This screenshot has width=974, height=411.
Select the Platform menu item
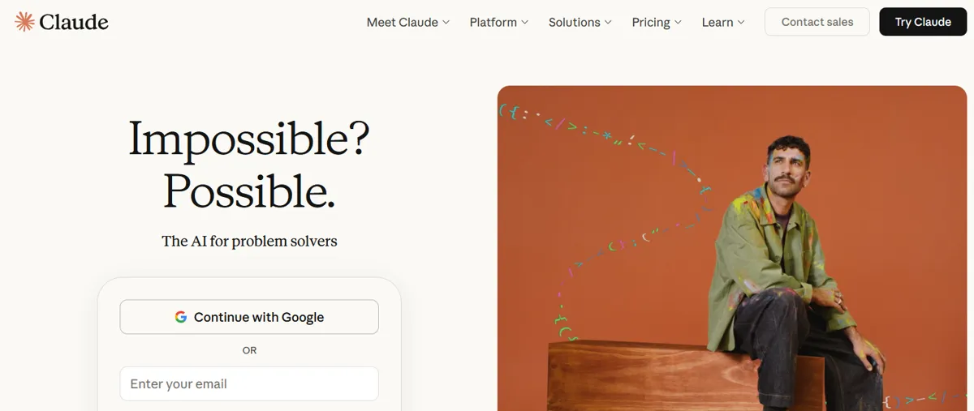click(493, 23)
